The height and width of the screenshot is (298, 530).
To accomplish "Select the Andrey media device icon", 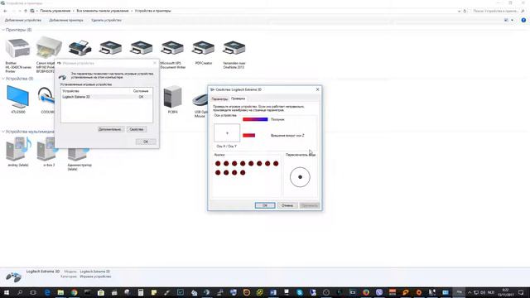I will pyautogui.click(x=18, y=149).
